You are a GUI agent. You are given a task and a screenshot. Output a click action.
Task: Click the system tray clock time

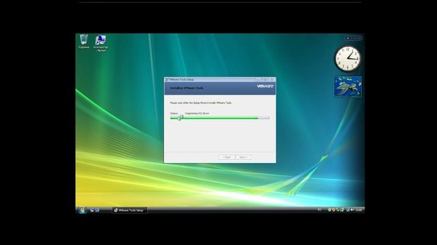[x=358, y=210]
